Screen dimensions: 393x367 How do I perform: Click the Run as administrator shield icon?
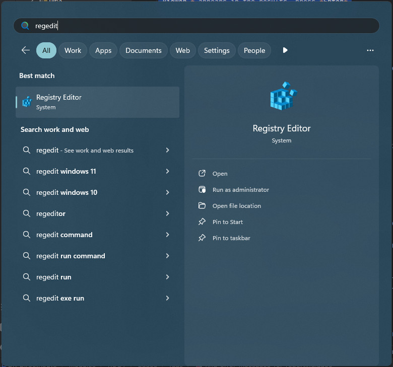[202, 189]
